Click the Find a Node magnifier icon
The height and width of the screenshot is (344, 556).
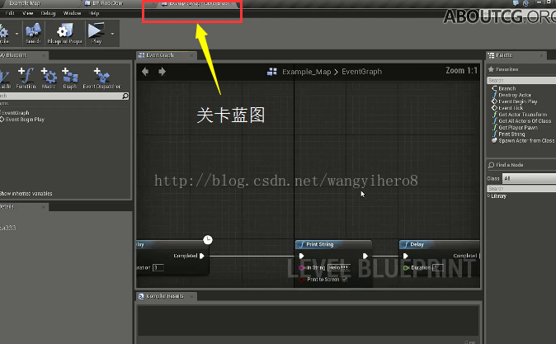pos(491,165)
